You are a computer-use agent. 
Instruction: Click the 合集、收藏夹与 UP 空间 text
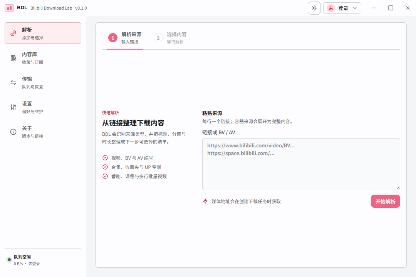point(136,167)
